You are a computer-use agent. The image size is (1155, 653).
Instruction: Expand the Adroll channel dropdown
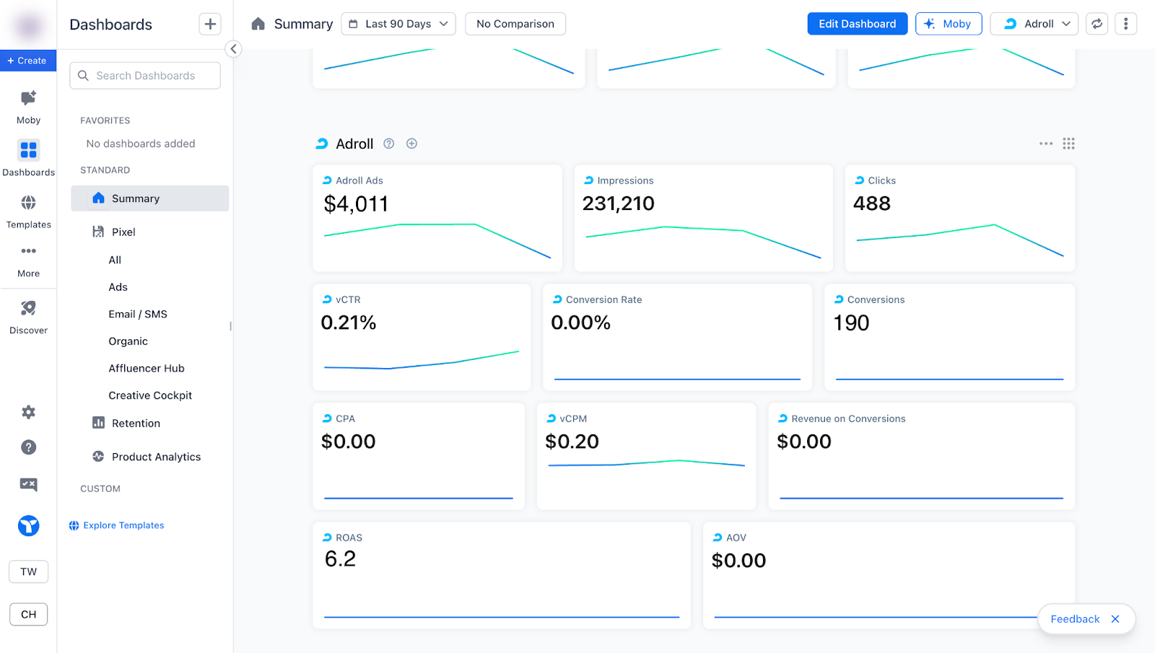click(x=1034, y=24)
